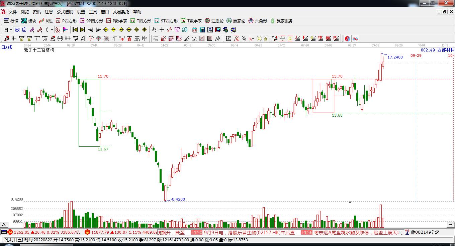Click the calendar 21 icon
The width and height of the screenshot is (455, 246).
pos(195,30)
